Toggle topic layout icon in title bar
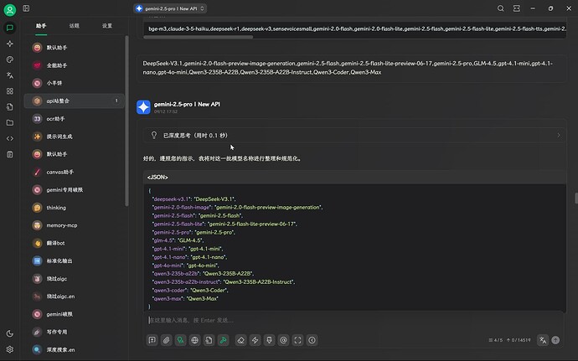Screen dimensions: 578x361 (x=517, y=8)
